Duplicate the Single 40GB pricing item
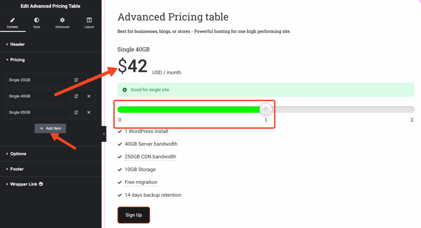Viewport: 421px width, 228px height. pos(76,96)
